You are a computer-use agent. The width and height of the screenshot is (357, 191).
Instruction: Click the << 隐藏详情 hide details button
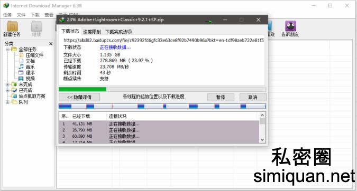click(79, 97)
